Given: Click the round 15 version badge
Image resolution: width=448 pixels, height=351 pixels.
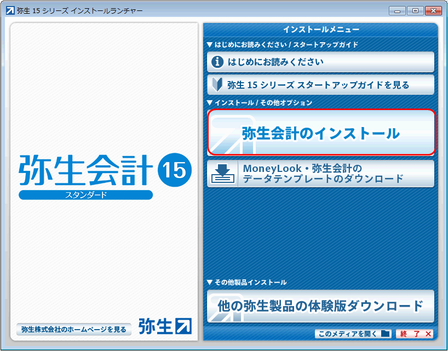Looking at the screenshot, I should [x=175, y=170].
